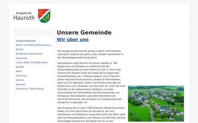Open the Tourismus link
Image resolution: width=198 pixels, height=123 pixels.
pos(21,76)
